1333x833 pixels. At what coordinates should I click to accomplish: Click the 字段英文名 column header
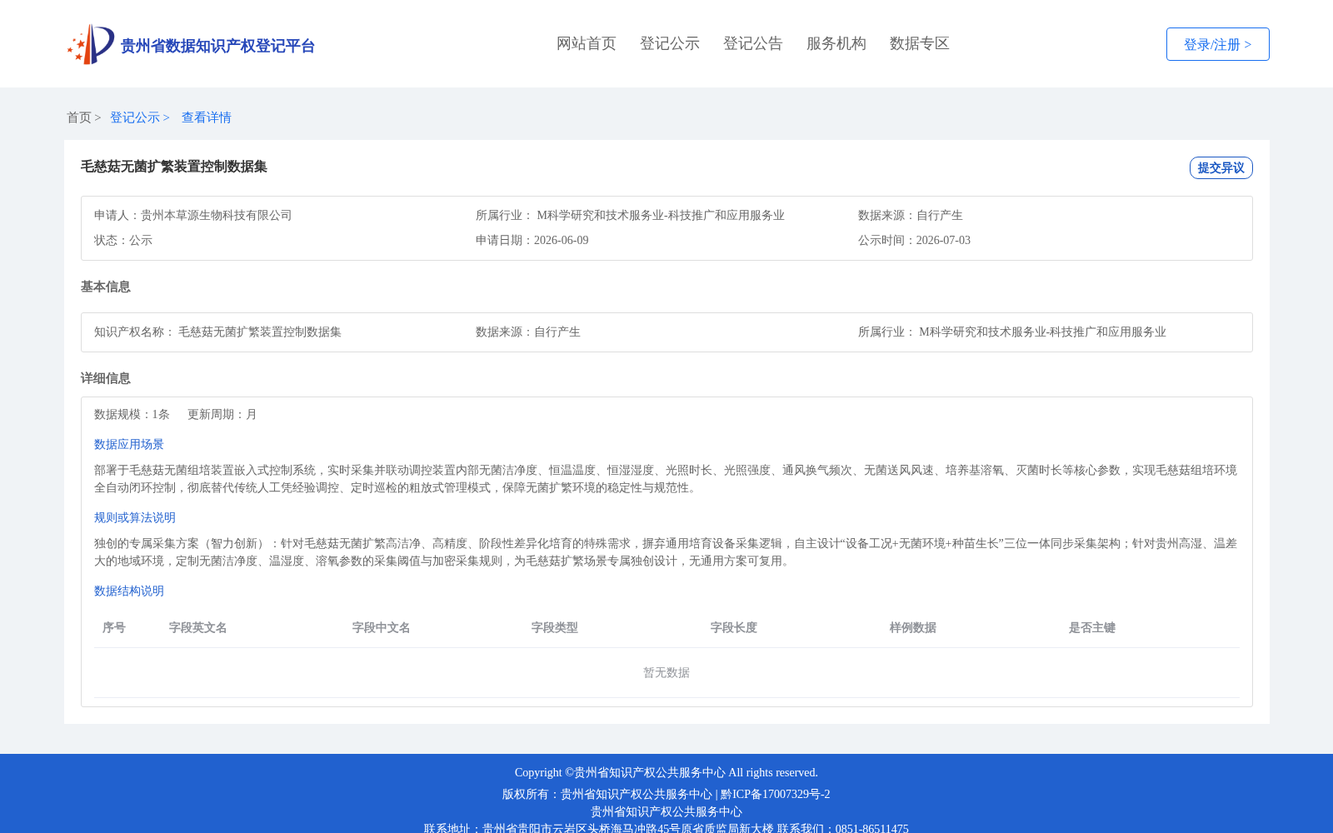coord(198,627)
